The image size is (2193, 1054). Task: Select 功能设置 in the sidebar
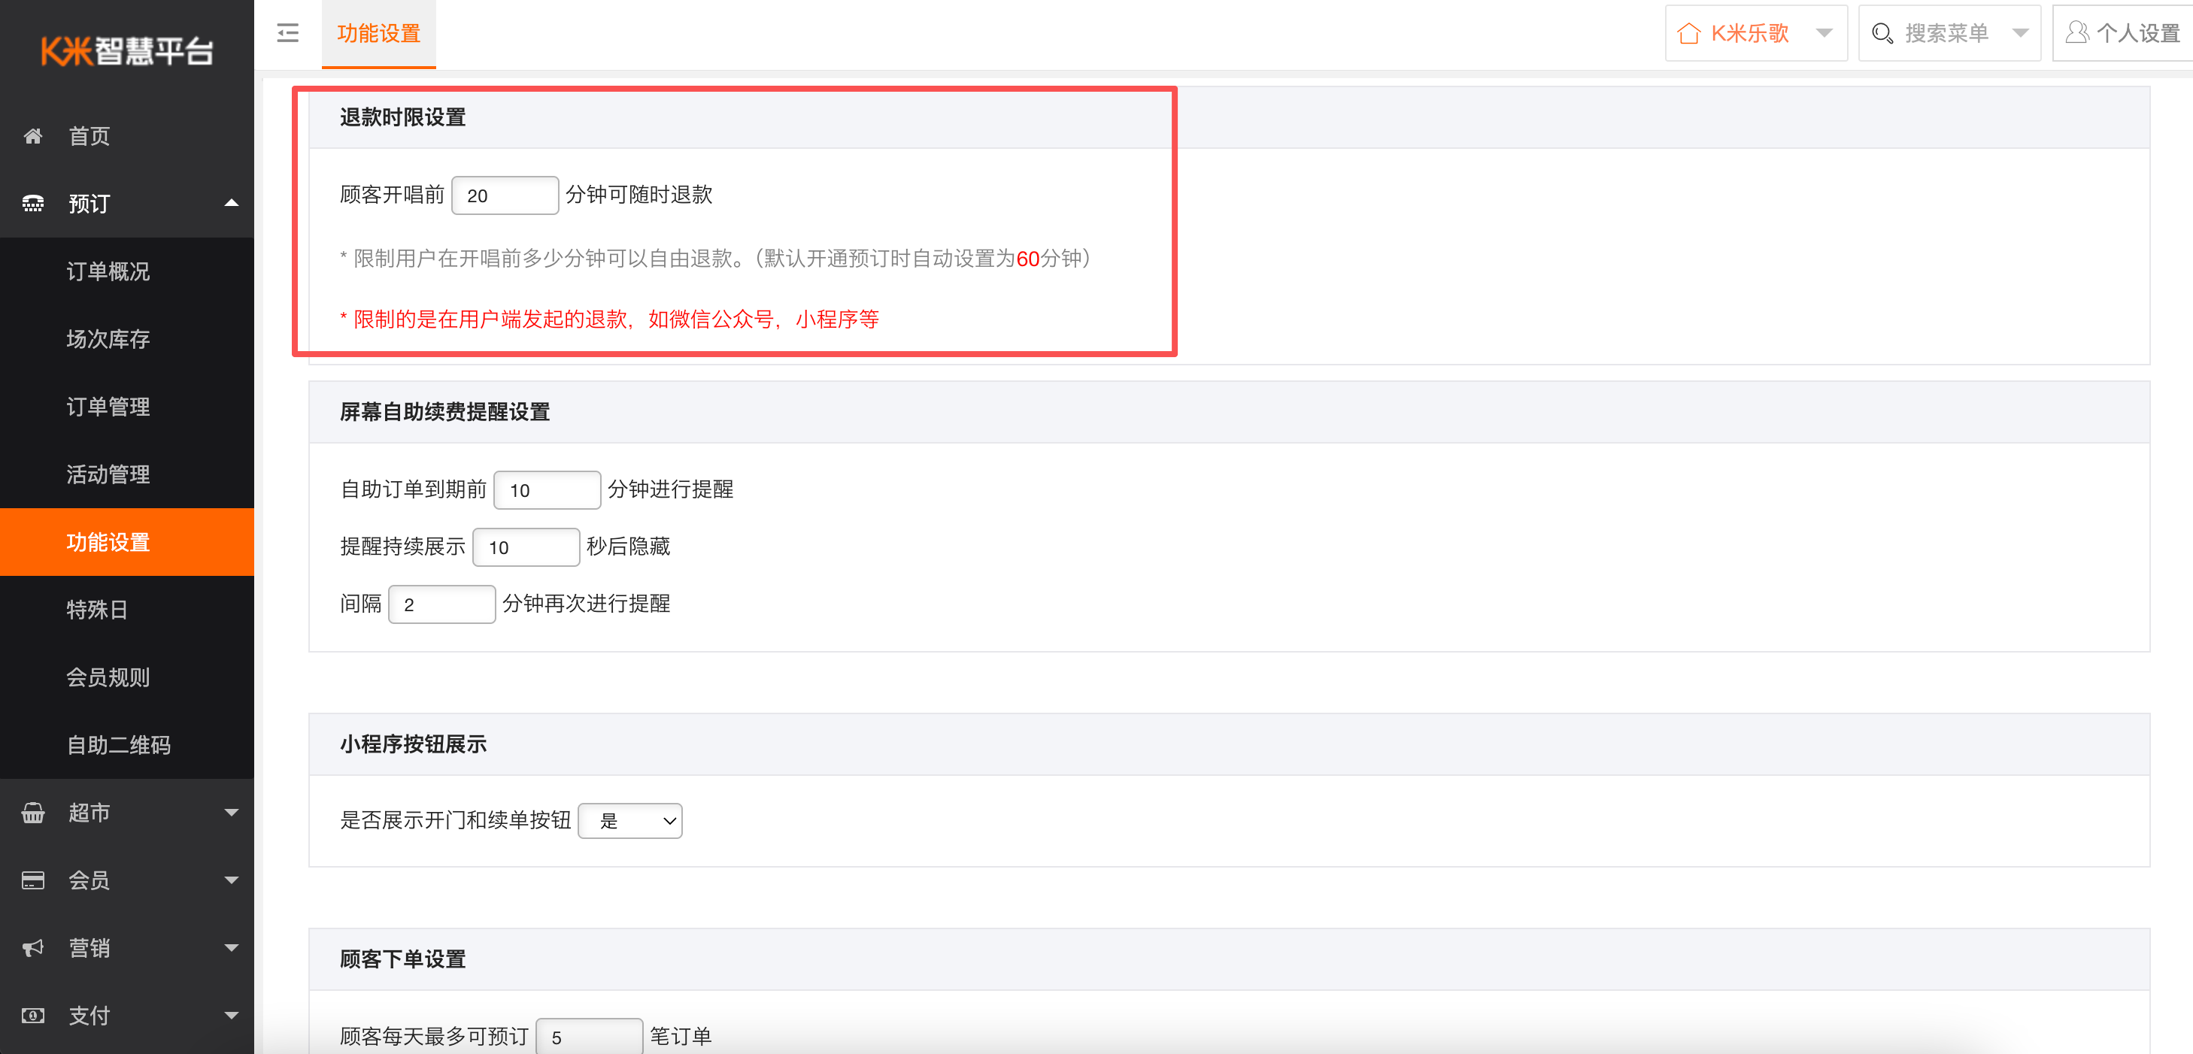pyautogui.click(x=127, y=542)
